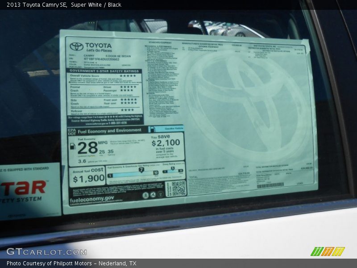357x268 pixels.
Task: Click the Toyota logo emblem on sticker
Action: click(x=76, y=46)
